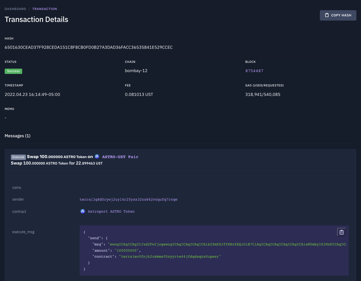Click the Astroport icon next to contract
The image size is (361, 281).
click(x=83, y=211)
